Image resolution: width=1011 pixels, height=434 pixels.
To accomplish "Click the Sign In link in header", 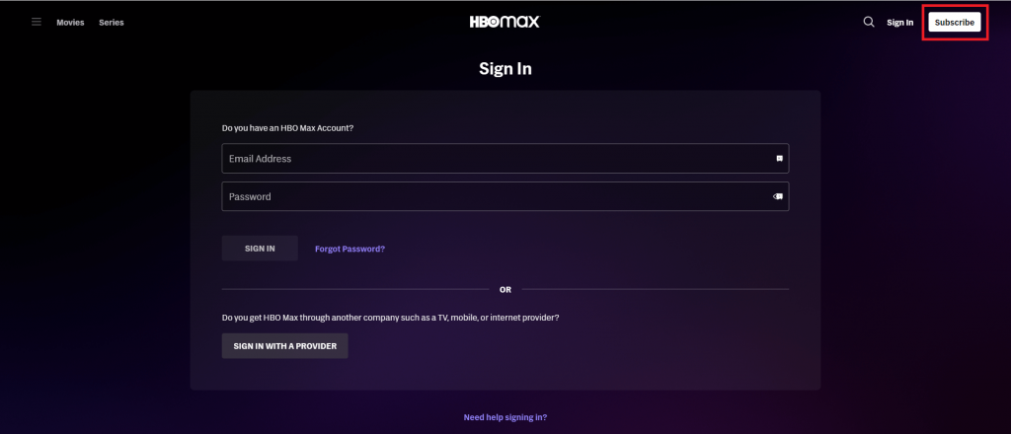I will (900, 23).
